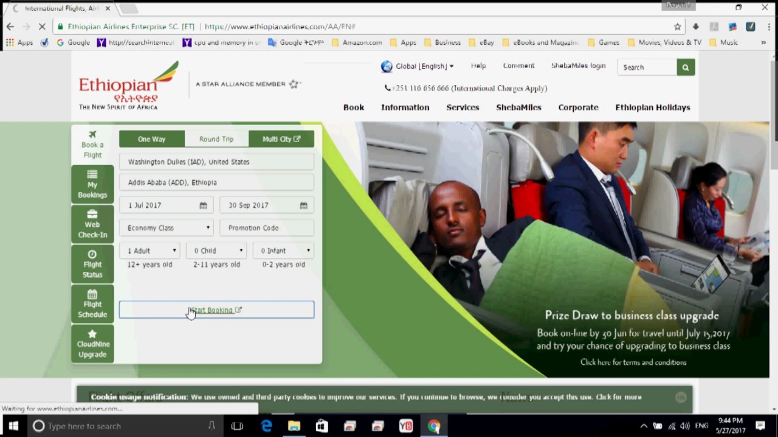778x437 pixels.
Task: Click the return date 30 Sep 2017 field
Action: coord(266,206)
